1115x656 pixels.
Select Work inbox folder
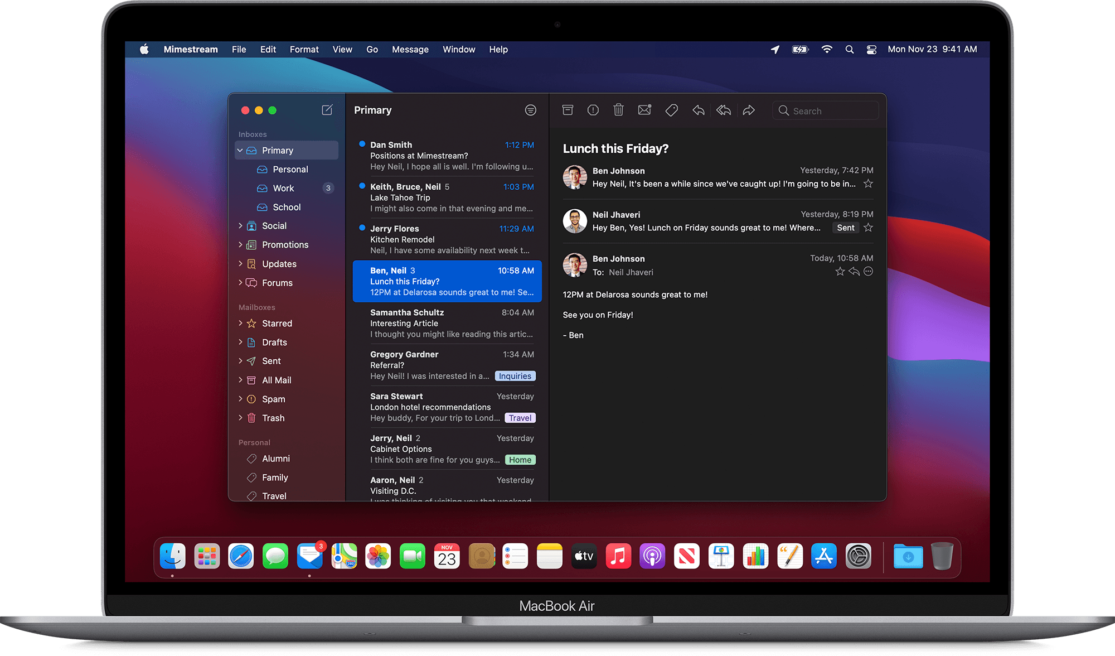[x=283, y=188]
